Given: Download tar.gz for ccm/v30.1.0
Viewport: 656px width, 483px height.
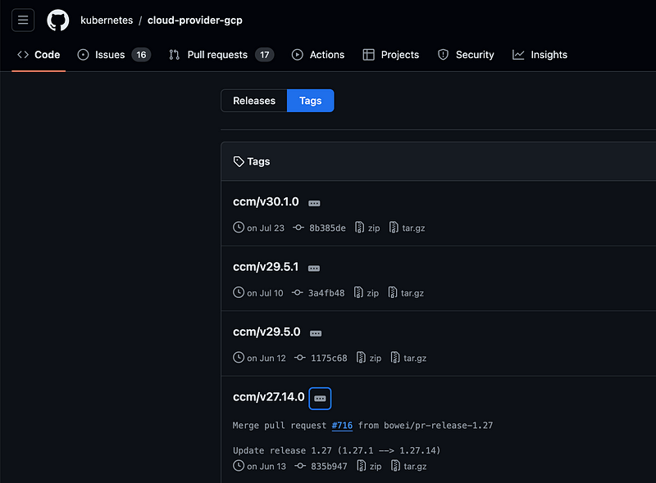Looking at the screenshot, I should 407,228.
